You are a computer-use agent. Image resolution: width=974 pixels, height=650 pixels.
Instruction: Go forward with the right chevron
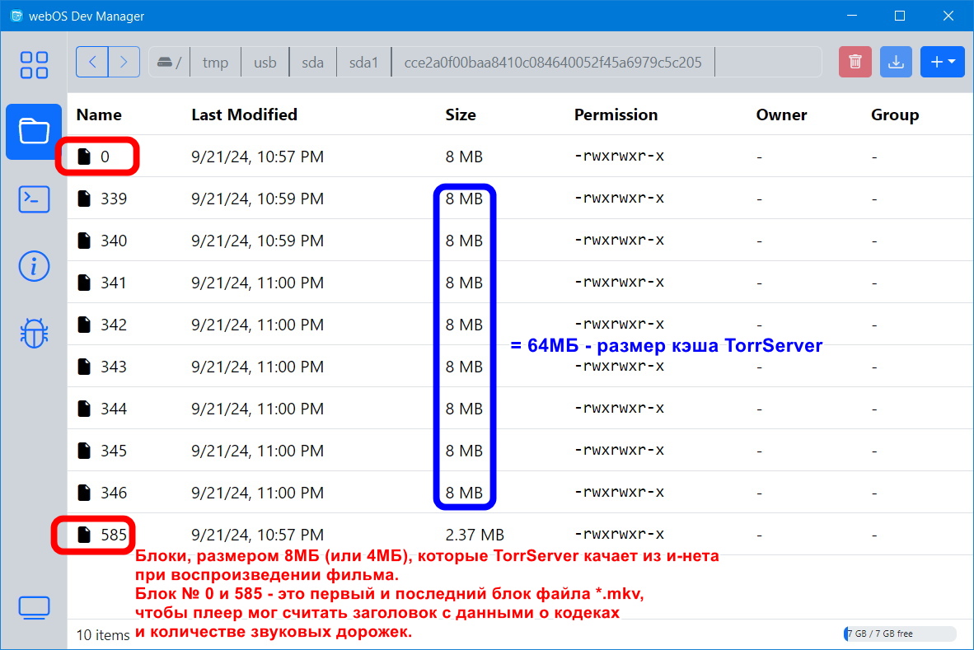[x=124, y=62]
